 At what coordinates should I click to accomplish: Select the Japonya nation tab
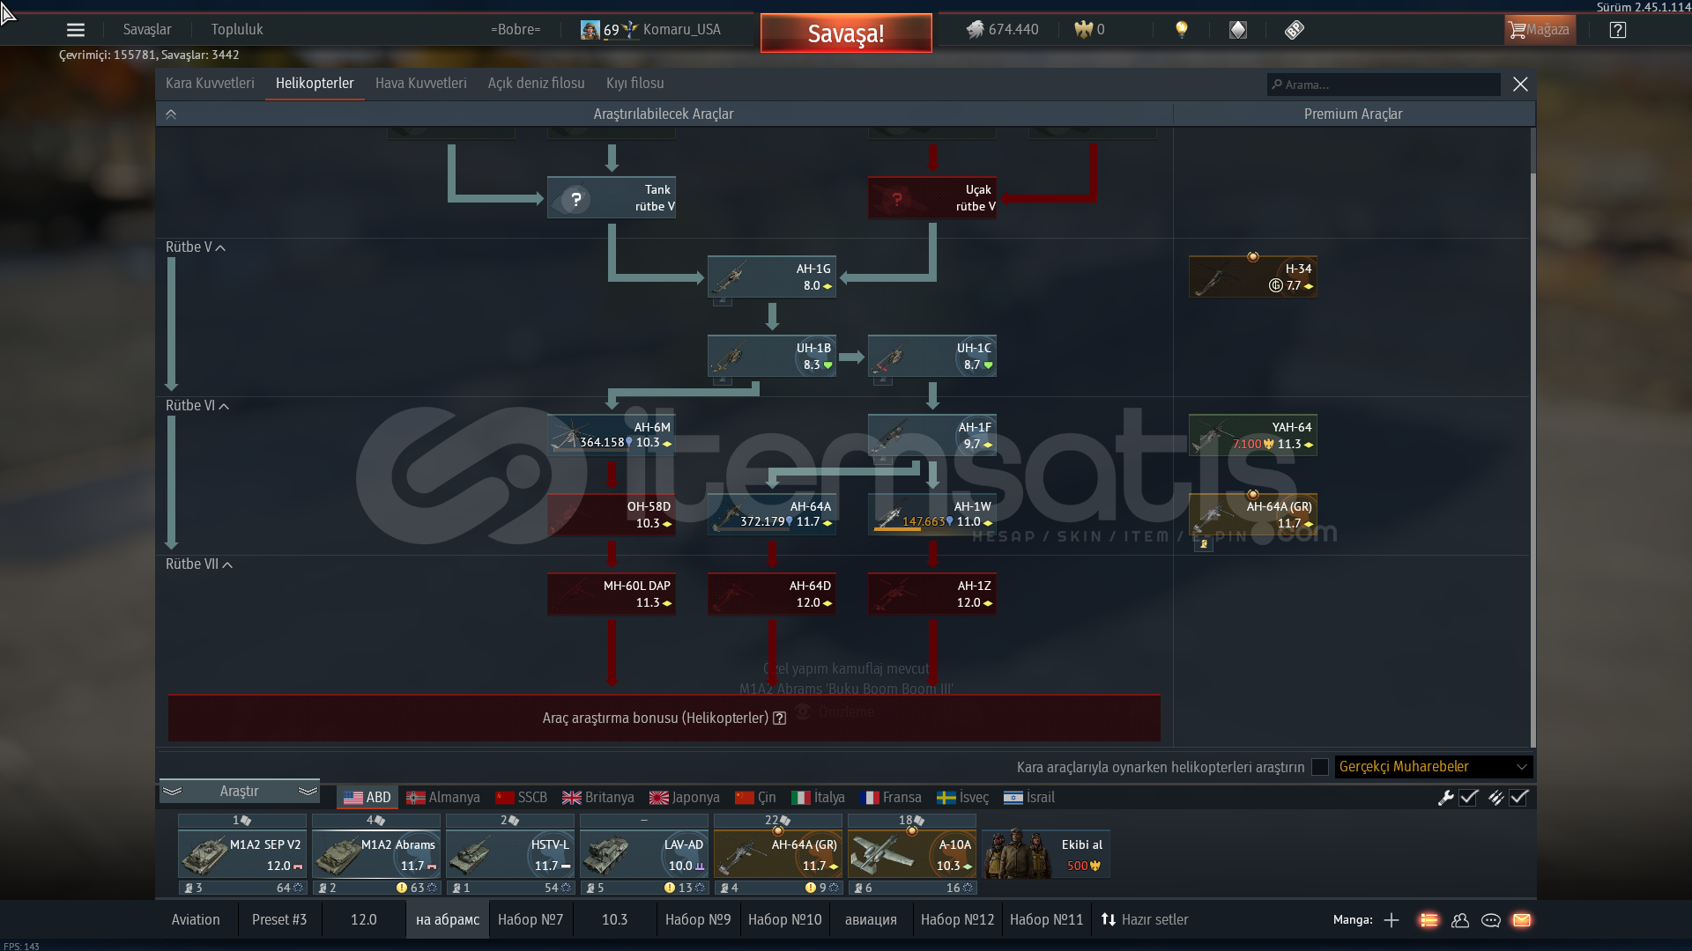click(x=685, y=798)
